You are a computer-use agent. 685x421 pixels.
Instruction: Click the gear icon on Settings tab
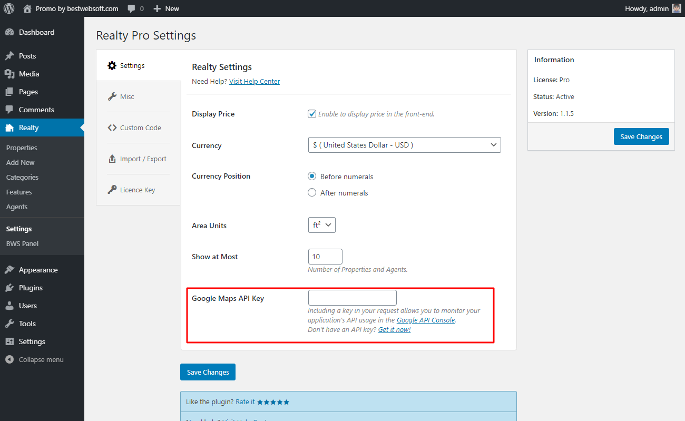click(x=112, y=65)
